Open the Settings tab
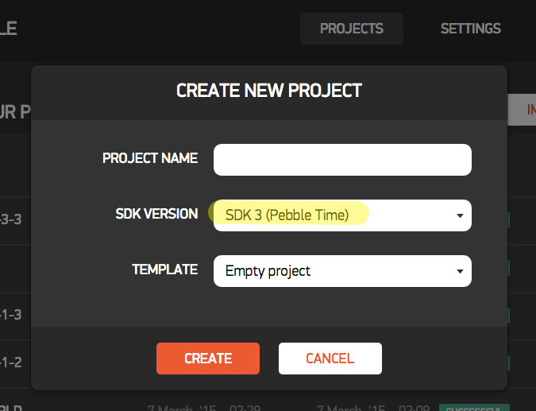This screenshot has width=536, height=411. (470, 29)
